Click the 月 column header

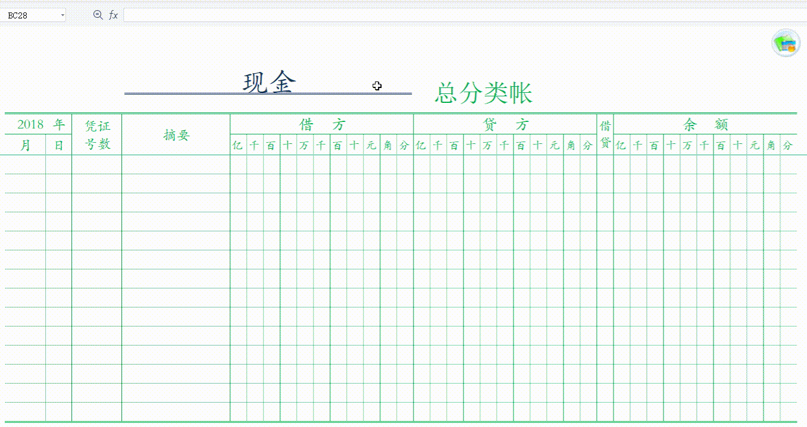(24, 145)
